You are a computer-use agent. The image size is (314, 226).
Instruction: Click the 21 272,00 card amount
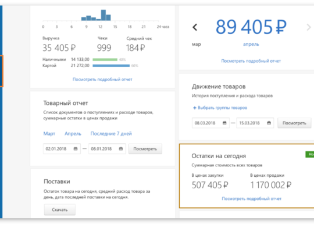pos(80,65)
